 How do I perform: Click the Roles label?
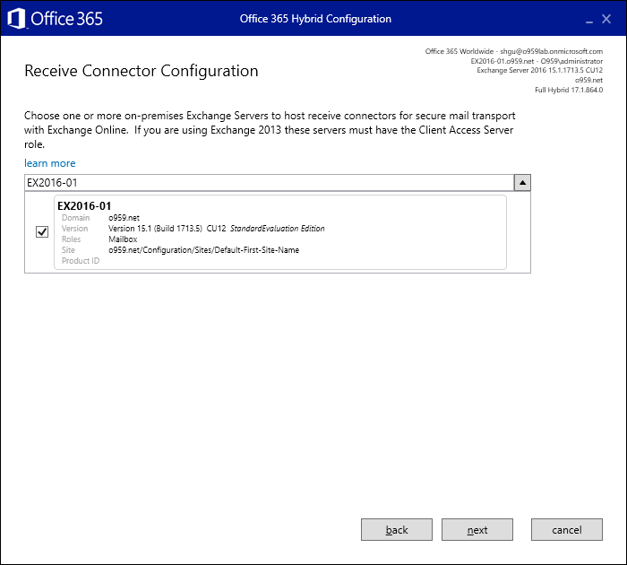click(x=71, y=239)
